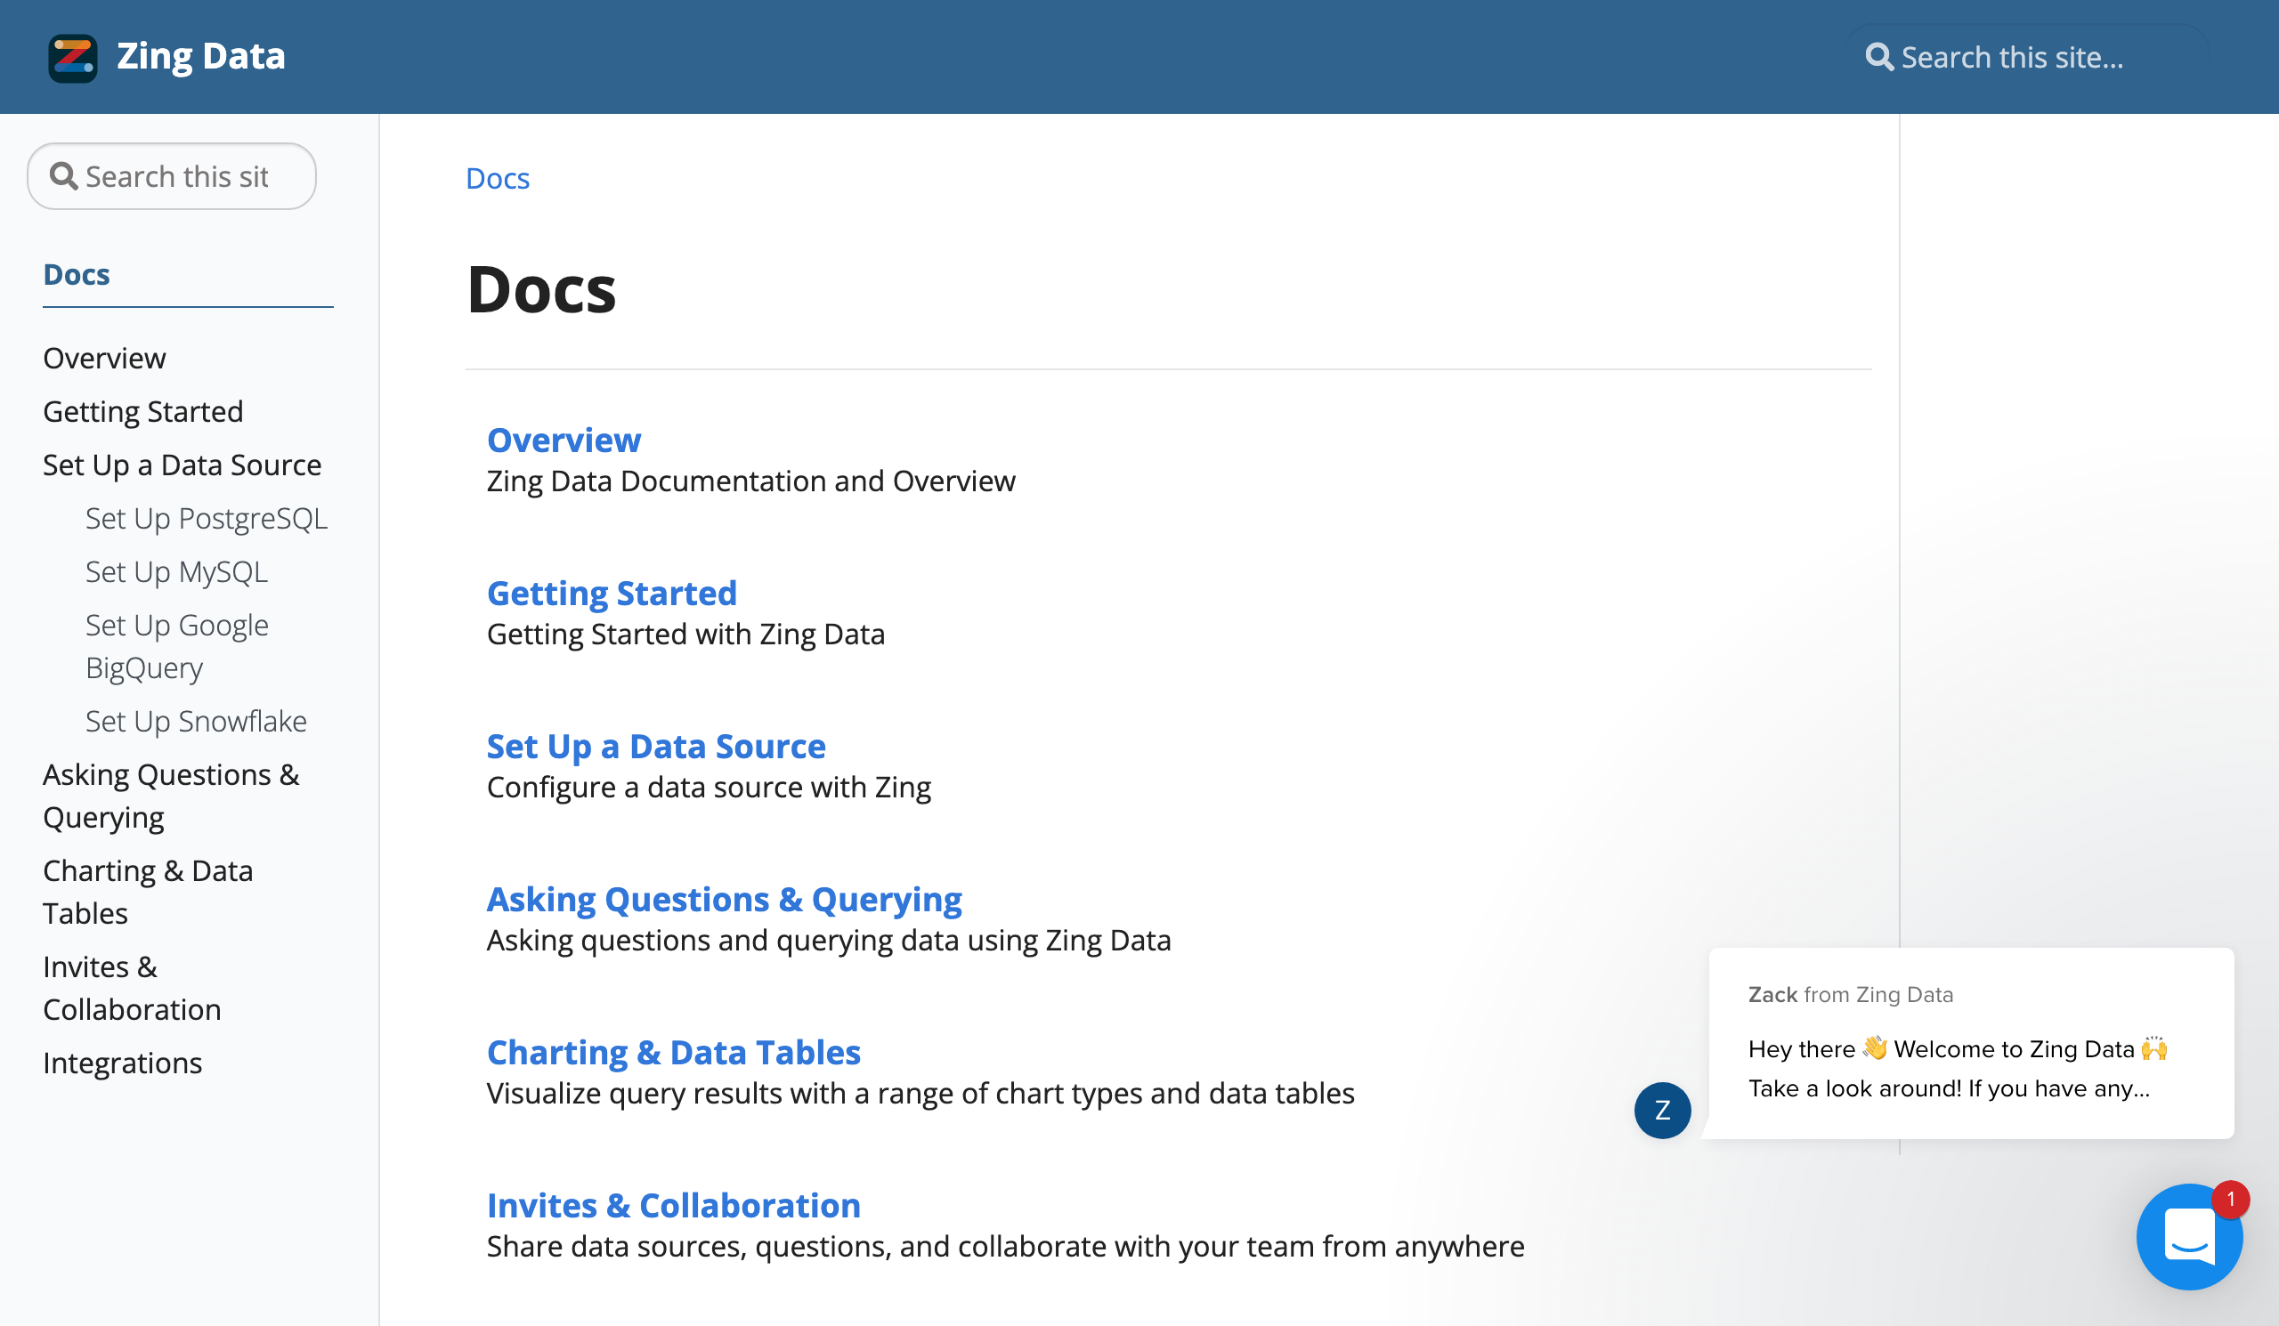Viewport: 2279px width, 1326px height.
Task: Open the Intercom chat launcher button
Action: pyautogui.click(x=2189, y=1236)
